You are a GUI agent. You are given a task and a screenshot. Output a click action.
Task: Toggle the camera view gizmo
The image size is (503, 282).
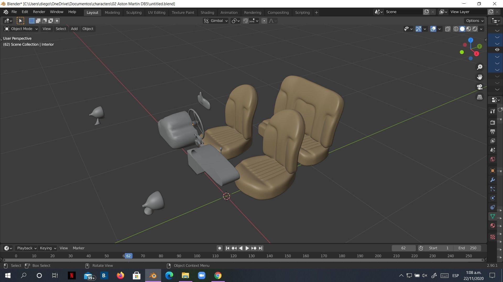(480, 87)
